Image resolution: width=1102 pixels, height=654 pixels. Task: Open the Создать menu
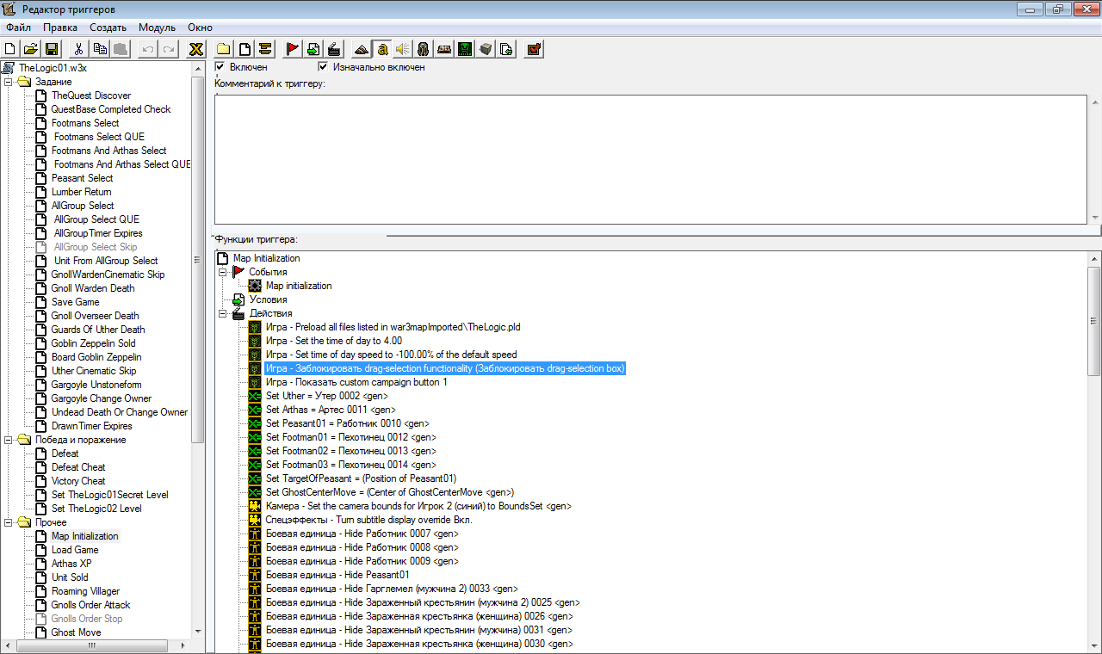(108, 28)
